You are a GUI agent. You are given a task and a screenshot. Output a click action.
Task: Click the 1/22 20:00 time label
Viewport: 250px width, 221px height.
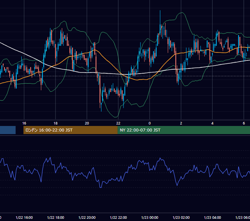pyautogui.click(x=87, y=217)
